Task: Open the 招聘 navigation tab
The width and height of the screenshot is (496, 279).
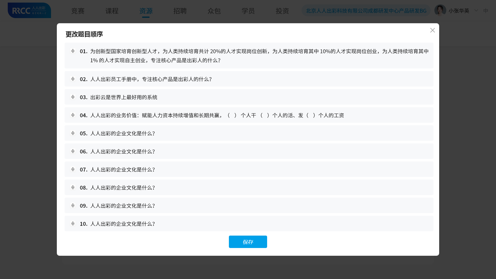Action: tap(180, 11)
